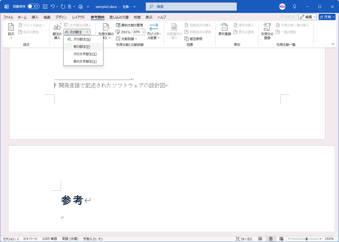Click 引用文の登録 mark citation icon
The width and height of the screenshot is (339, 242).
pyautogui.click(x=267, y=31)
